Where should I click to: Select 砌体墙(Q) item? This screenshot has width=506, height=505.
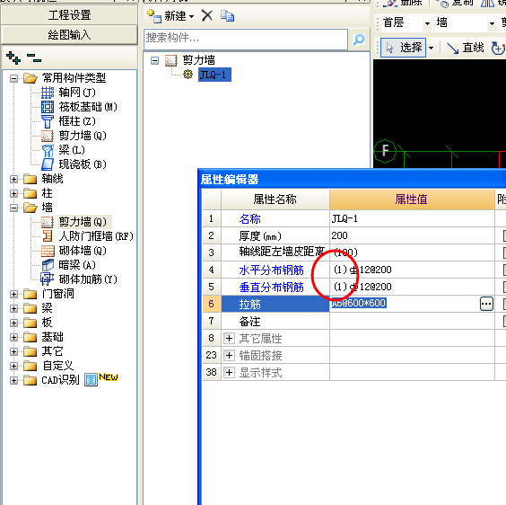(83, 251)
